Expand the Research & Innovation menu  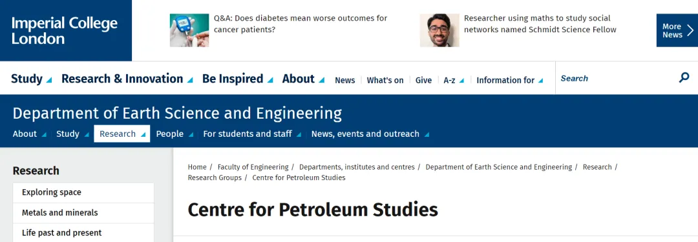[x=127, y=79]
